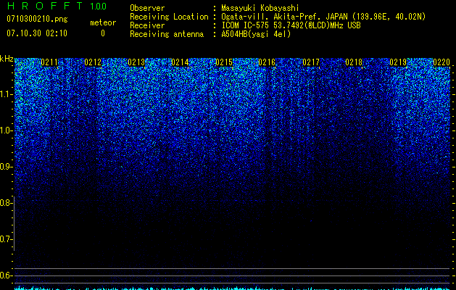
Task: Click the Observer field label
Action: 147,8
